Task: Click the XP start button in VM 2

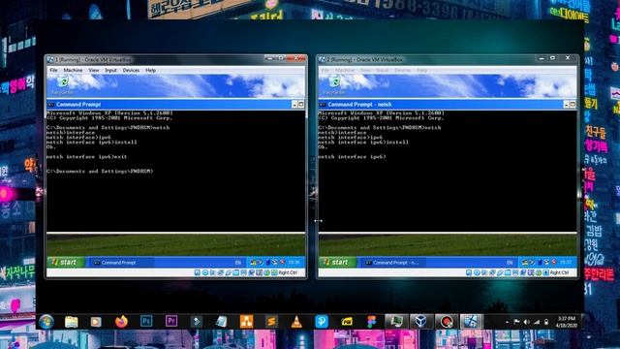Action: [x=337, y=262]
